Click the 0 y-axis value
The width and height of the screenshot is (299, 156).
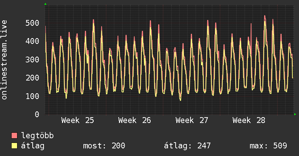[37, 114]
